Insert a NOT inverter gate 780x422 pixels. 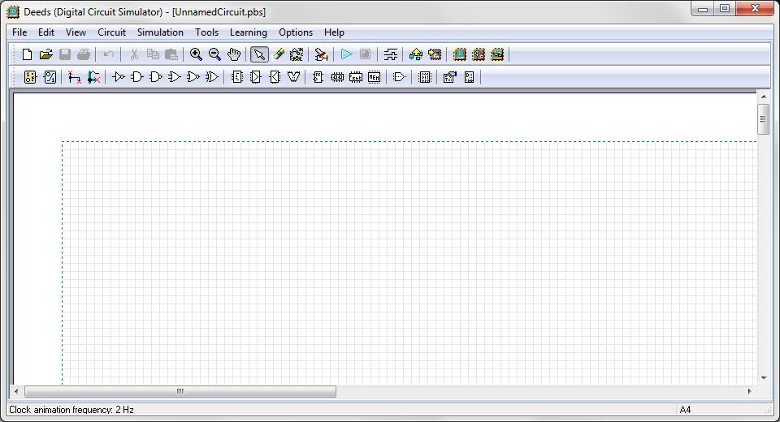click(x=119, y=77)
